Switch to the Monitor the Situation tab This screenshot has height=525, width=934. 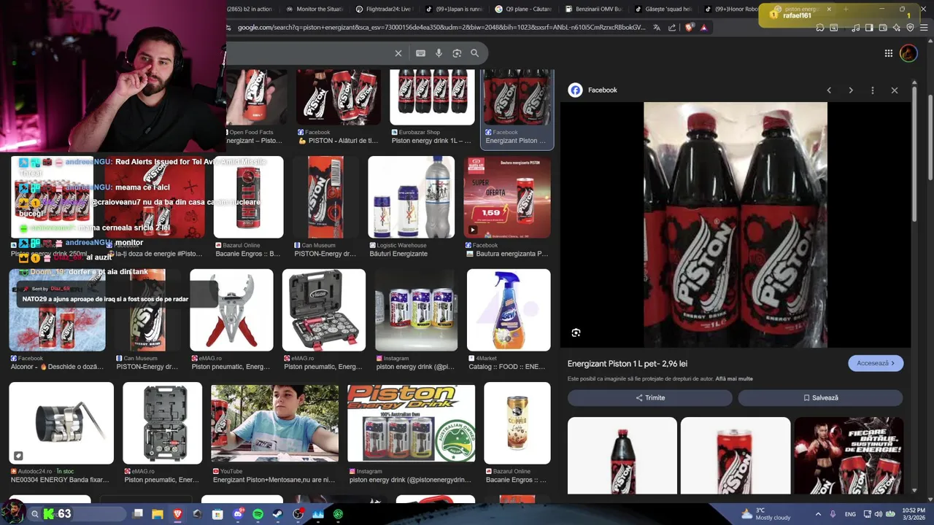tap(314, 9)
